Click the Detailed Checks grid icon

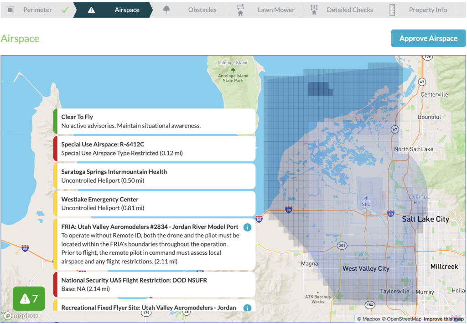[x=314, y=10]
